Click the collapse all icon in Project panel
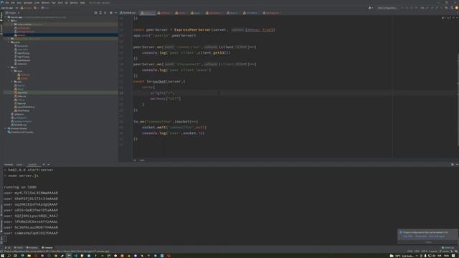Screen dimensions: 459x258 (105, 13)
